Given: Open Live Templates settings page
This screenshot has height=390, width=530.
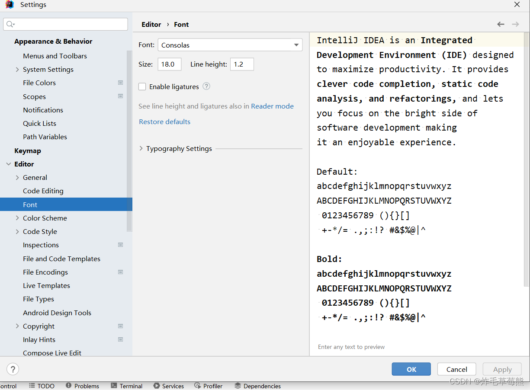Looking at the screenshot, I should [x=46, y=285].
